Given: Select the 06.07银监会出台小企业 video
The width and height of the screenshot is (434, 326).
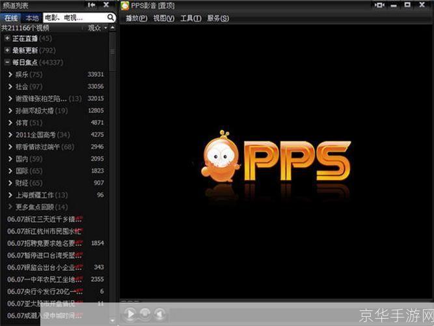Looking at the screenshot, I should [x=45, y=267].
